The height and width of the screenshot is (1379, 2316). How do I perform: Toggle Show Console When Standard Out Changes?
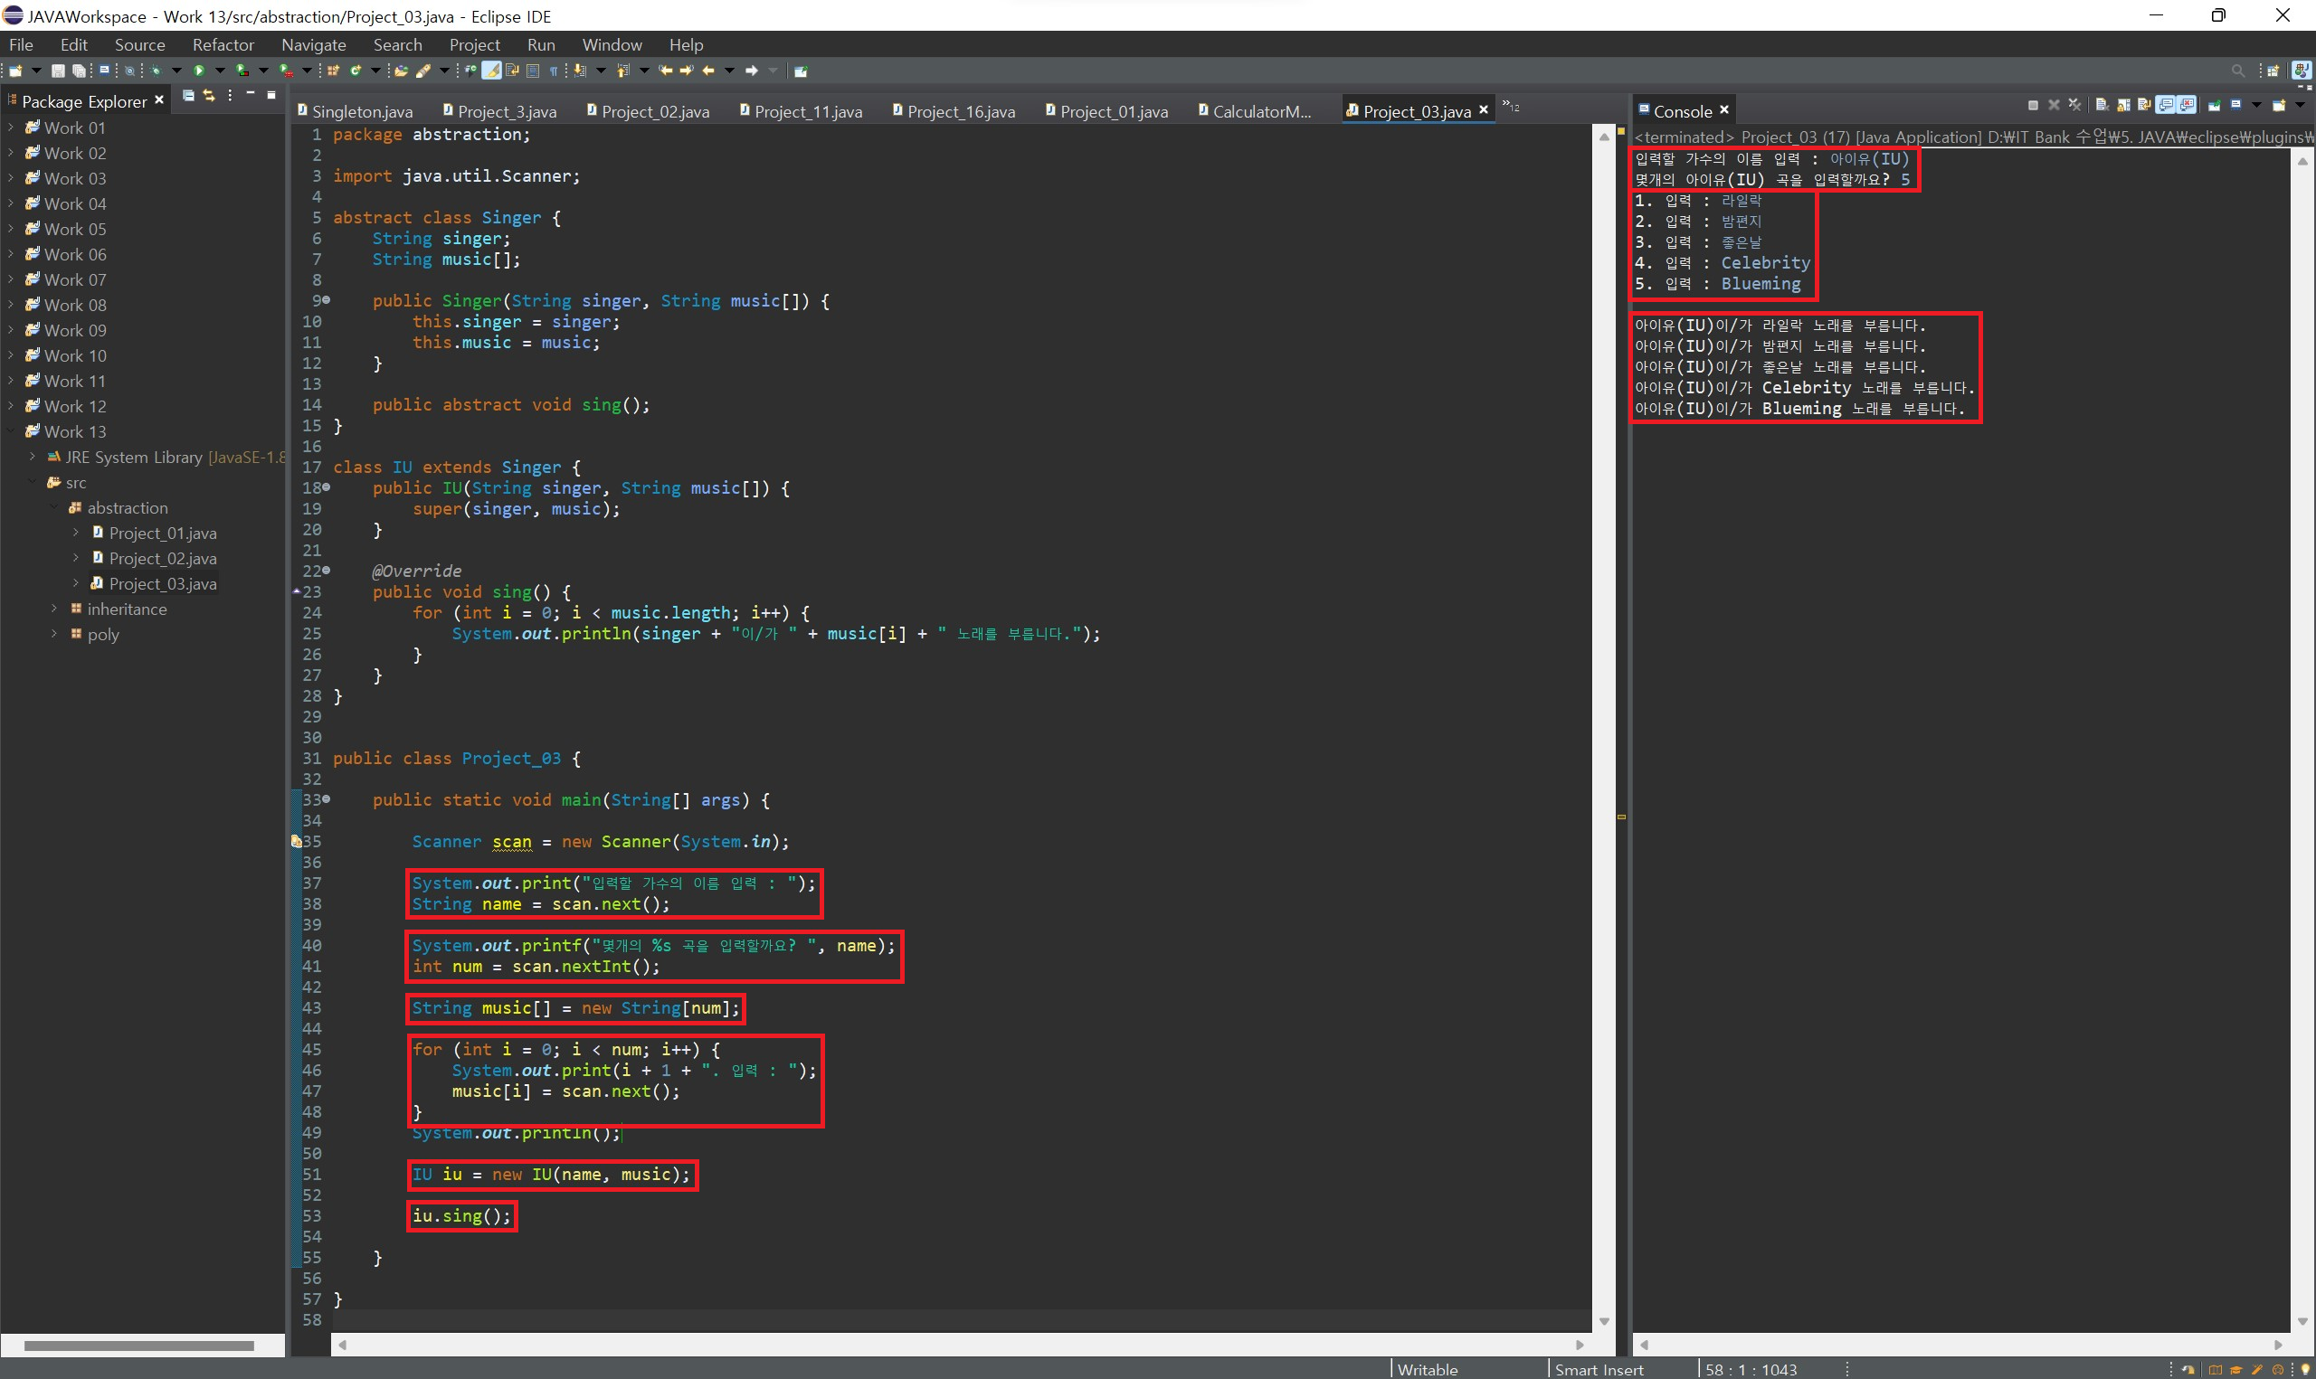pyautogui.click(x=2167, y=105)
